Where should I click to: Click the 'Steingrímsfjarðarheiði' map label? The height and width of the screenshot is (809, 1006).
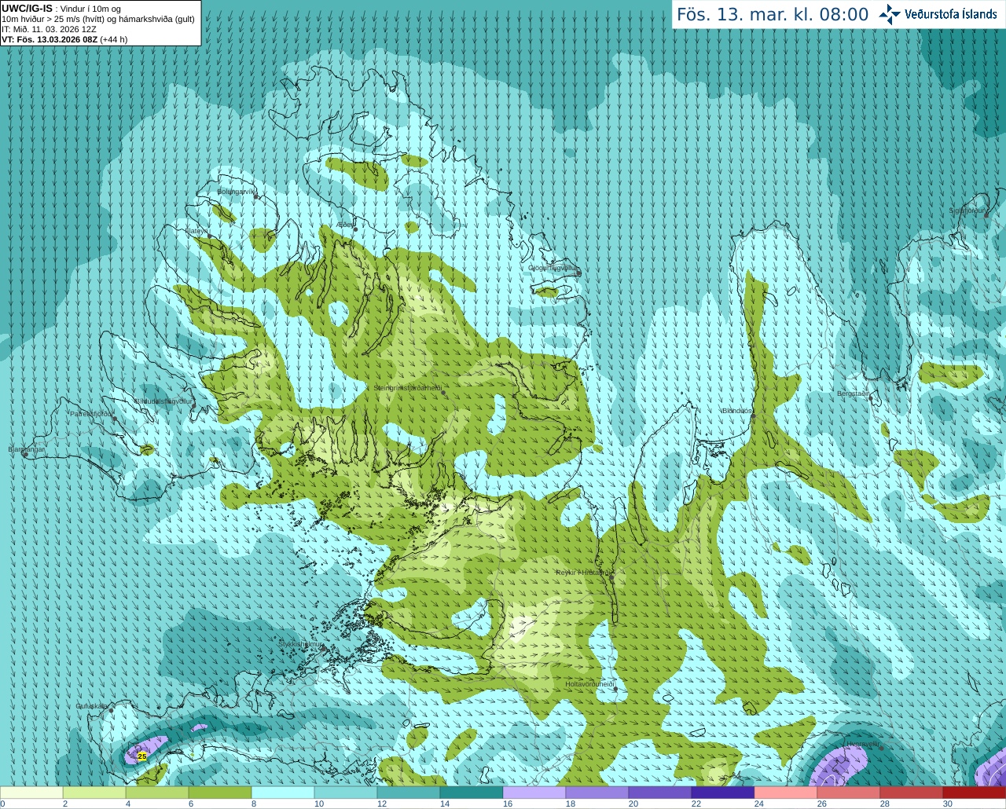tap(406, 388)
